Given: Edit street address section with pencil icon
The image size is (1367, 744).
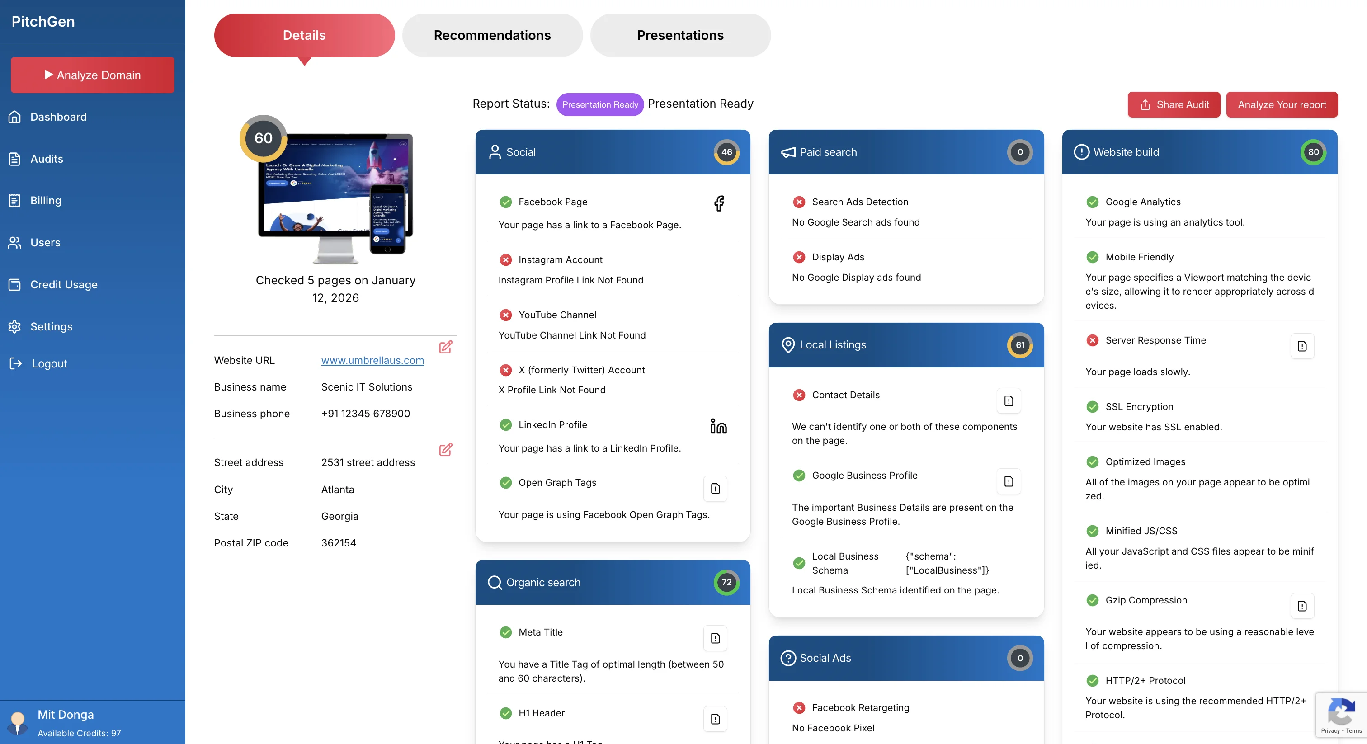Looking at the screenshot, I should (x=445, y=450).
